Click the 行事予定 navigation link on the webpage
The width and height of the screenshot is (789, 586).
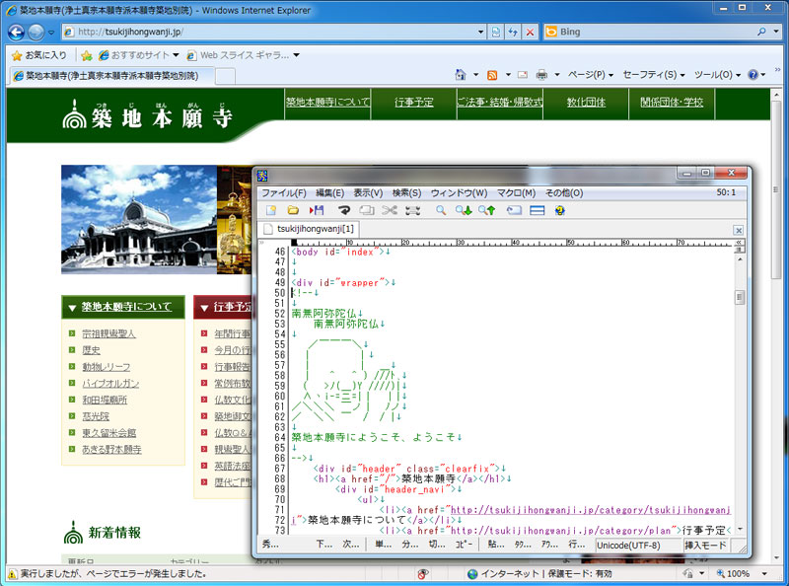coord(413,103)
